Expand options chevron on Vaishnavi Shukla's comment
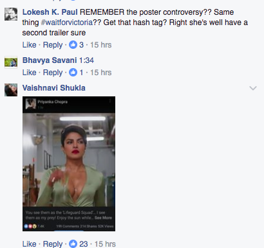This screenshot has height=248, width=264. [x=253, y=88]
